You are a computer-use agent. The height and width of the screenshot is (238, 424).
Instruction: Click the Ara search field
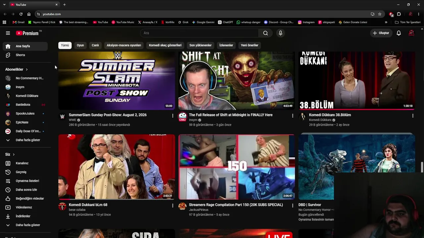tap(199, 33)
